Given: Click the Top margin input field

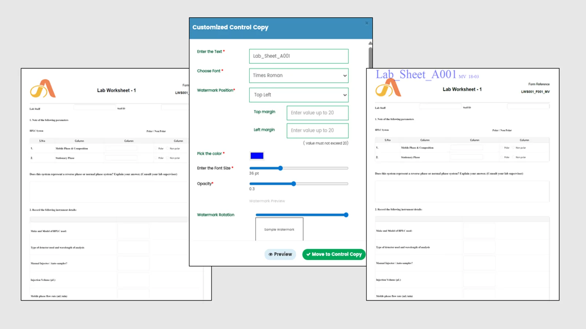Looking at the screenshot, I should (317, 113).
